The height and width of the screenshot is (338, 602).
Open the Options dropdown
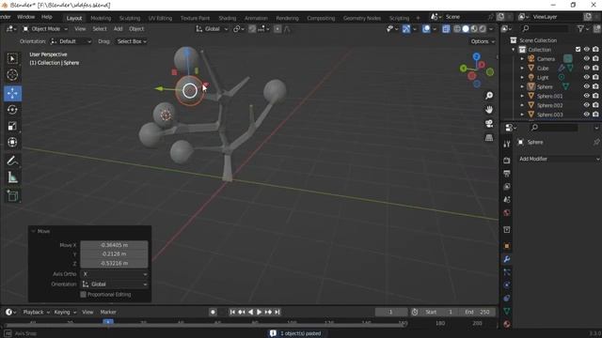(483, 41)
